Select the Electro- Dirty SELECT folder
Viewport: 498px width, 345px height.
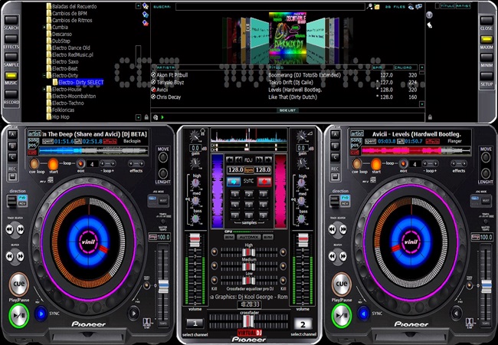tap(80, 82)
